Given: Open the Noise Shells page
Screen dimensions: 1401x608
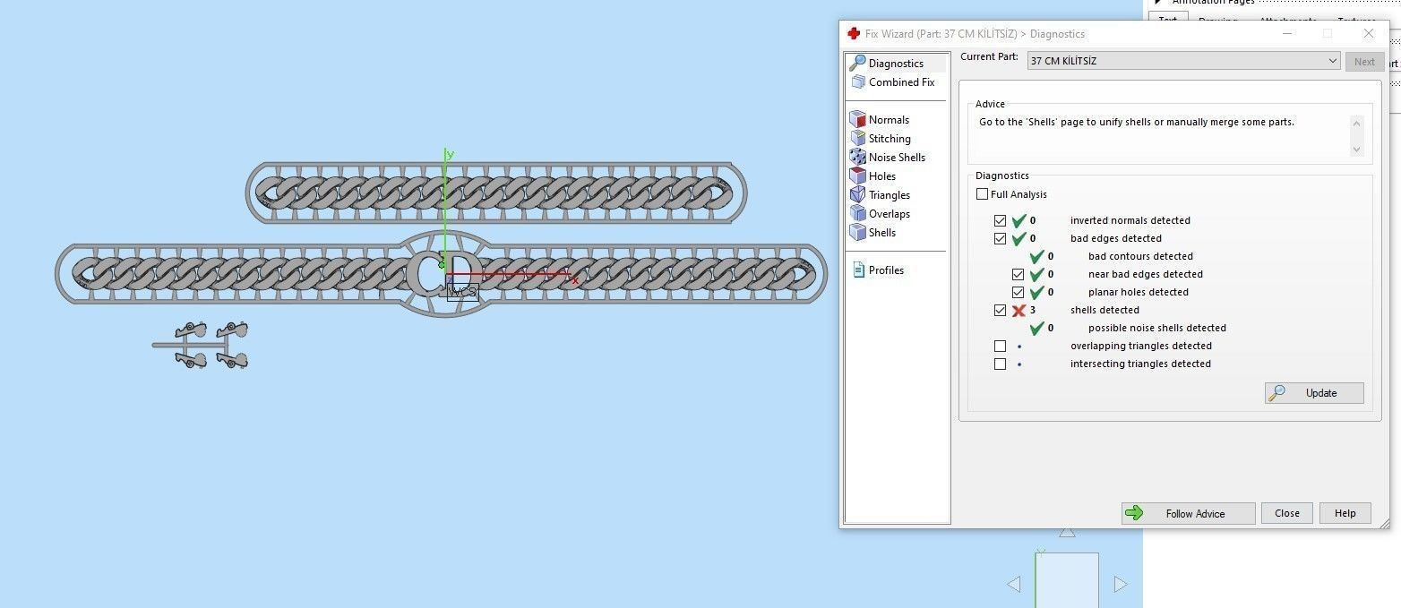Looking at the screenshot, I should pos(897,158).
